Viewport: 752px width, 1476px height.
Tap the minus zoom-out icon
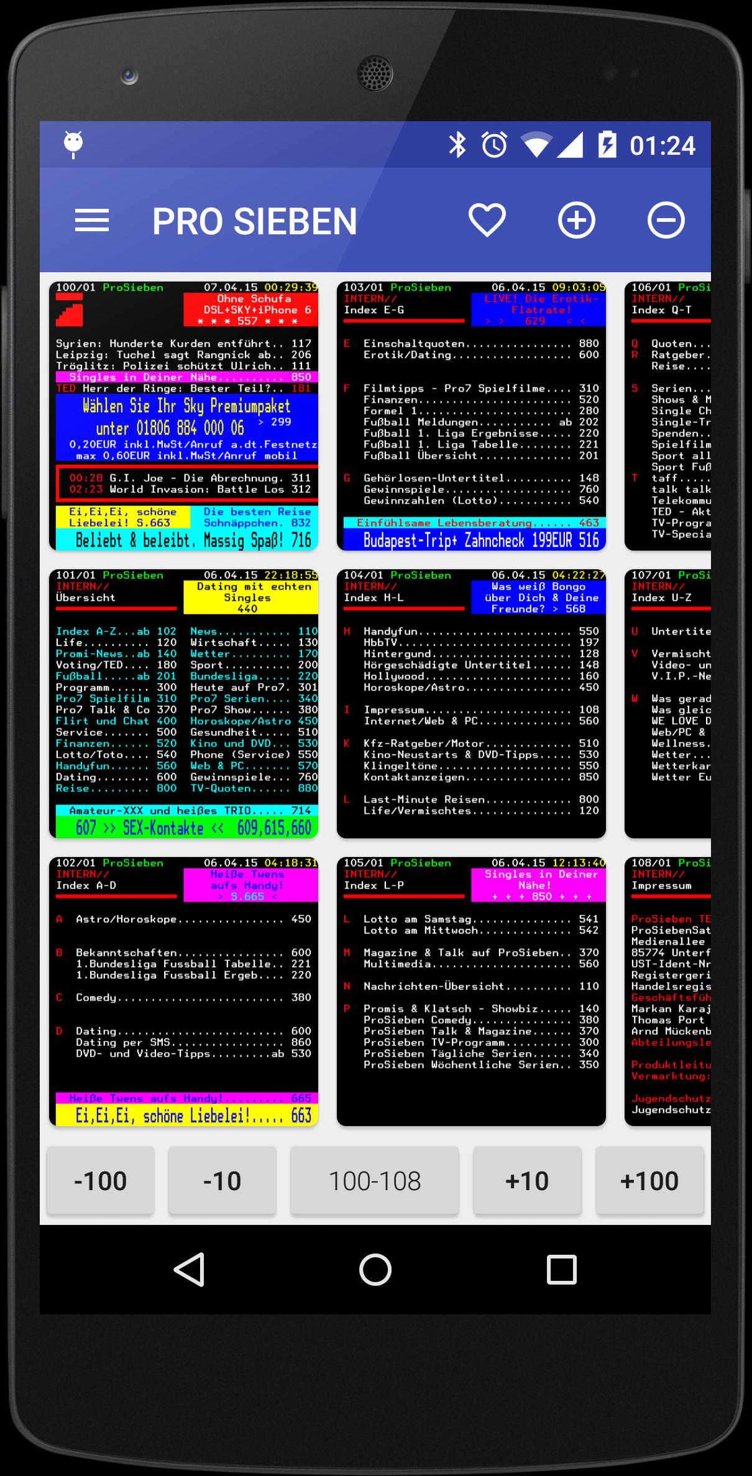666,221
